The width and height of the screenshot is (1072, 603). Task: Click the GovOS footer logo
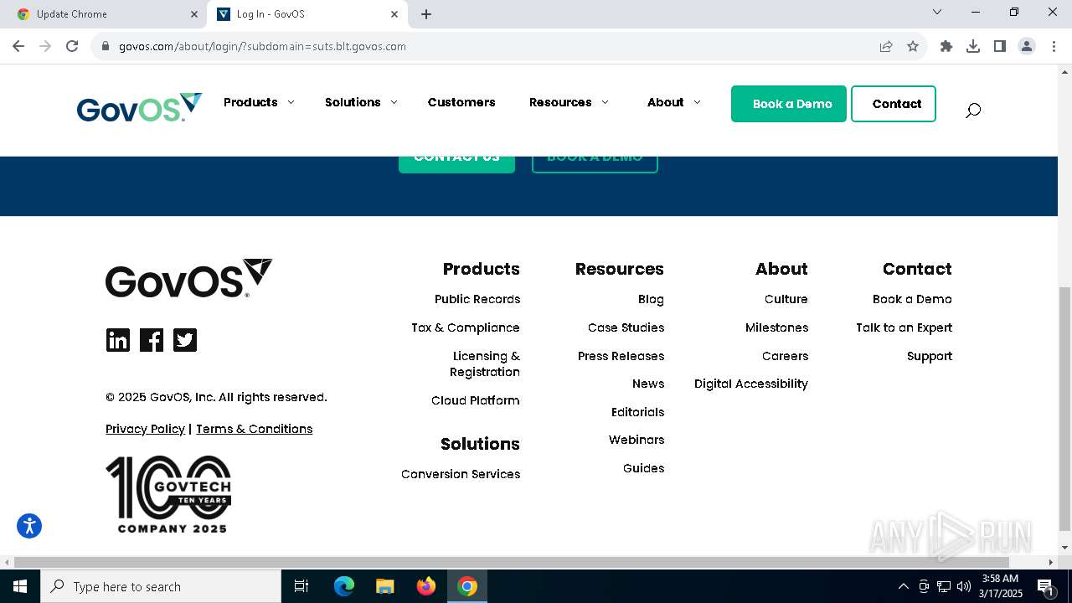tap(188, 278)
